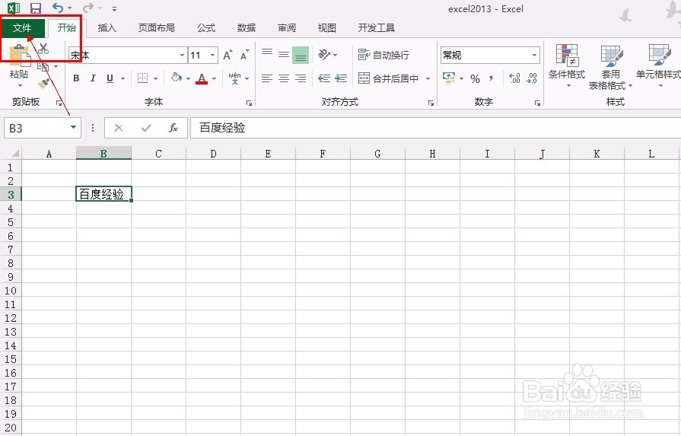Decrease font size with small A icon
Screen dimensions: 681x436
pos(244,55)
